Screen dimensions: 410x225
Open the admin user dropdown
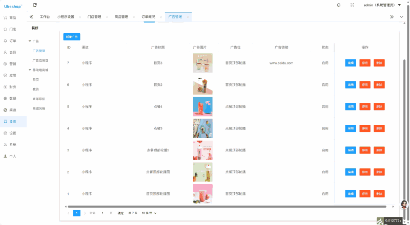382,5
